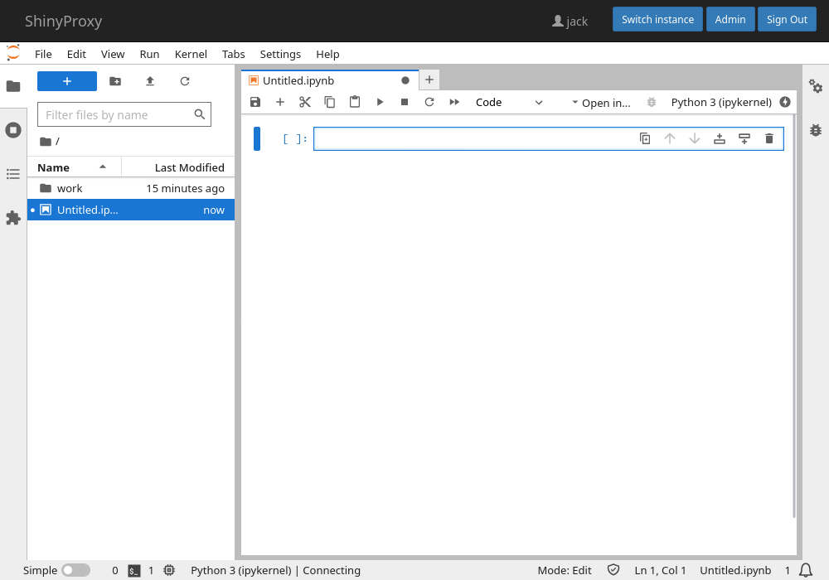Click the ShinyProxy brand link
This screenshot has height=580, width=829.
(x=64, y=22)
